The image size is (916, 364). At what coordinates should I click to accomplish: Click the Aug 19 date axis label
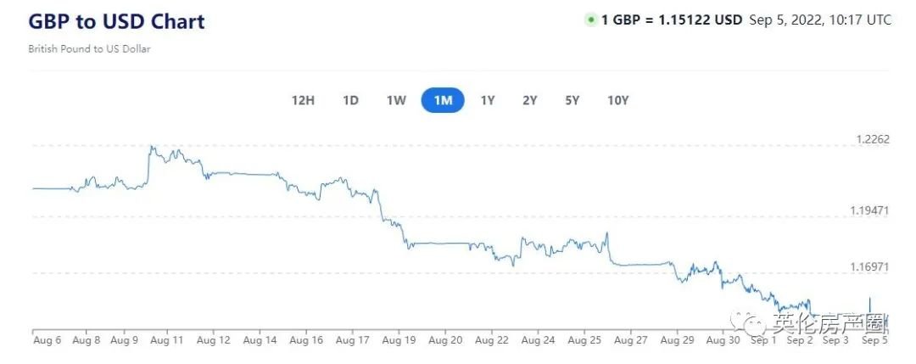[399, 340]
